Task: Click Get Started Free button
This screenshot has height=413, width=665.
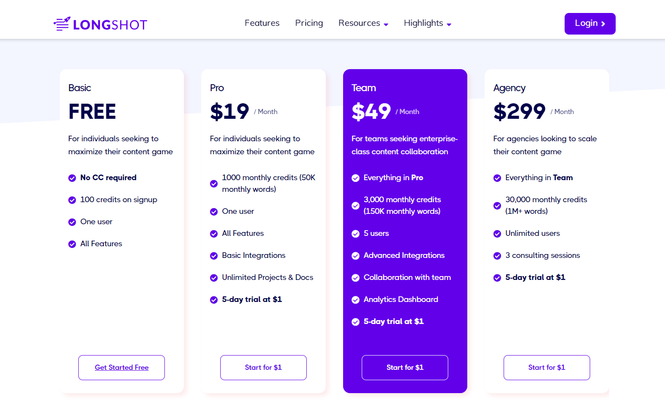Action: point(122,368)
